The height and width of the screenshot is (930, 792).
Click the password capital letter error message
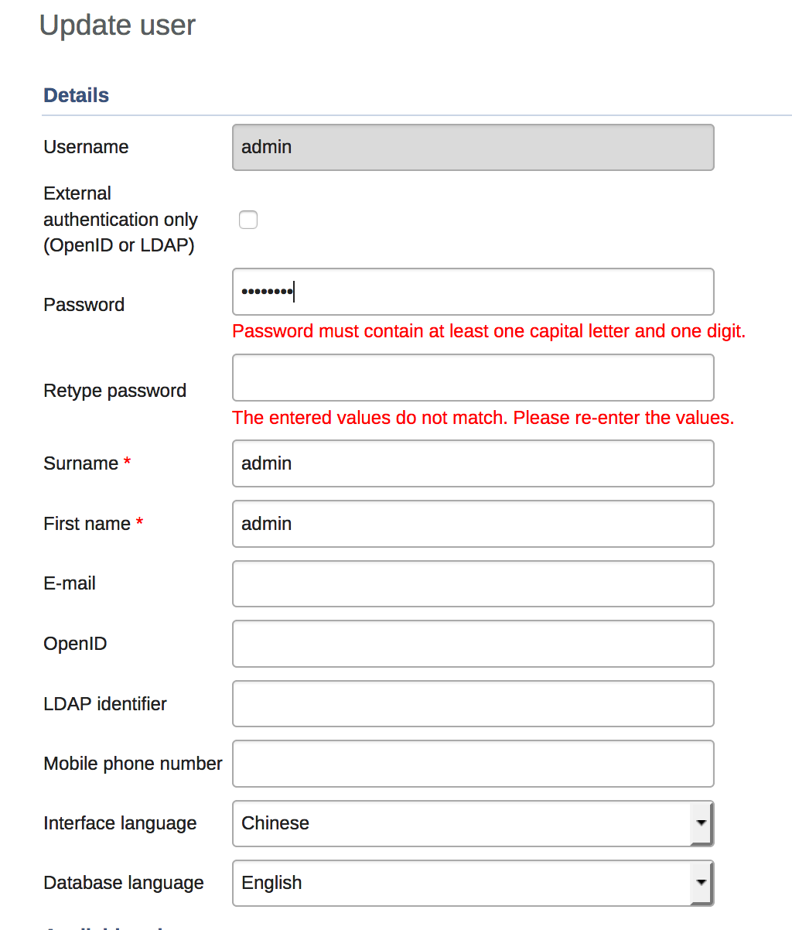(x=489, y=331)
